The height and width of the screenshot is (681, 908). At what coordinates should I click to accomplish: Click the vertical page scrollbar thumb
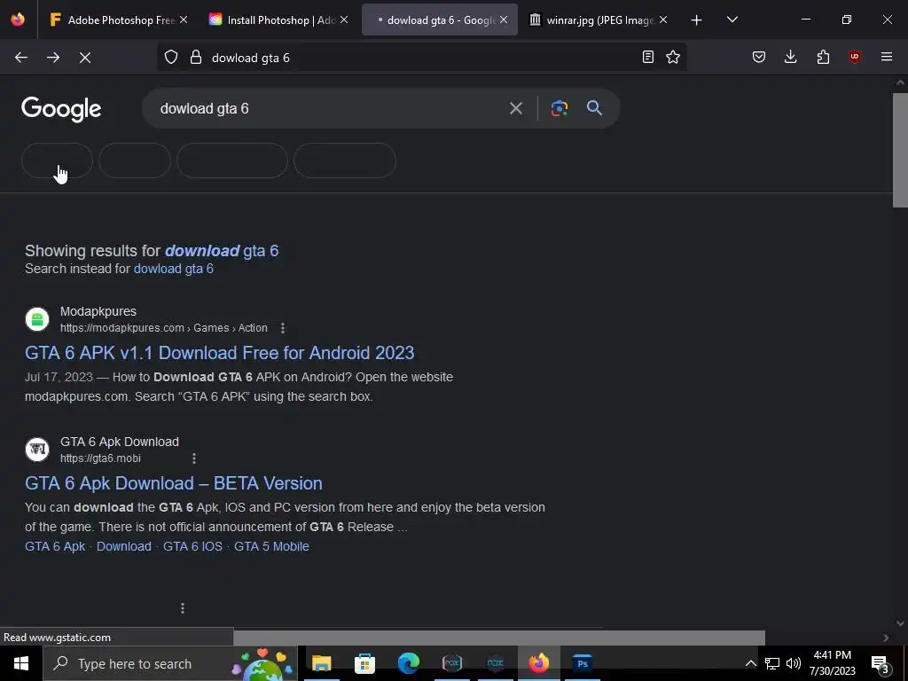pos(900,149)
